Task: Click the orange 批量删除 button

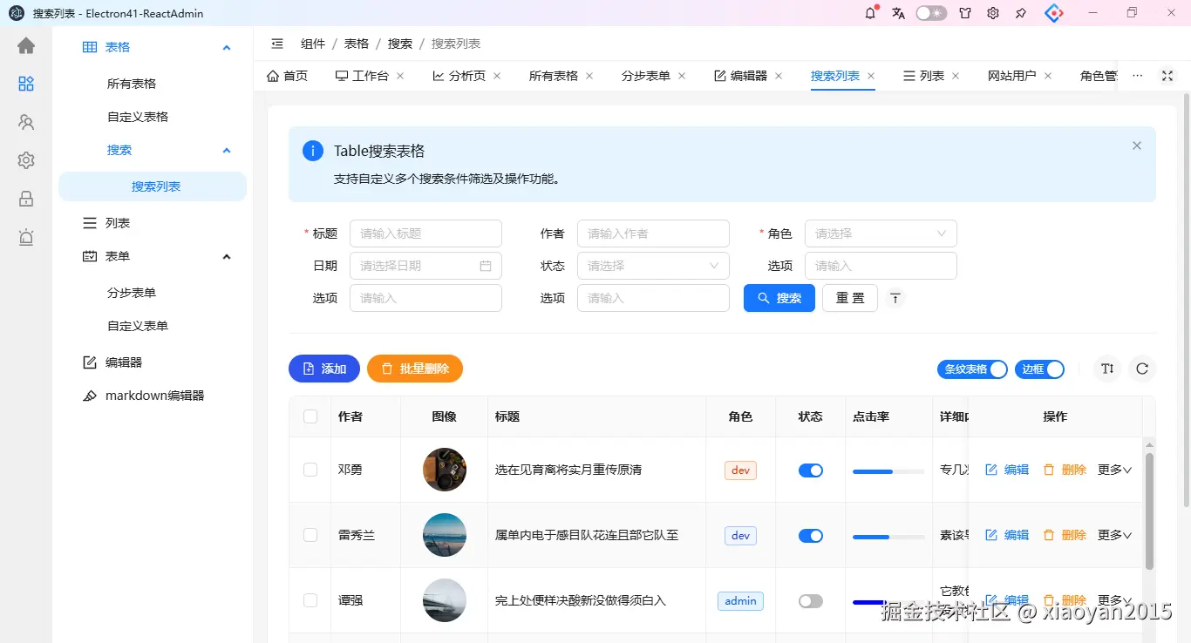Action: [x=415, y=369]
